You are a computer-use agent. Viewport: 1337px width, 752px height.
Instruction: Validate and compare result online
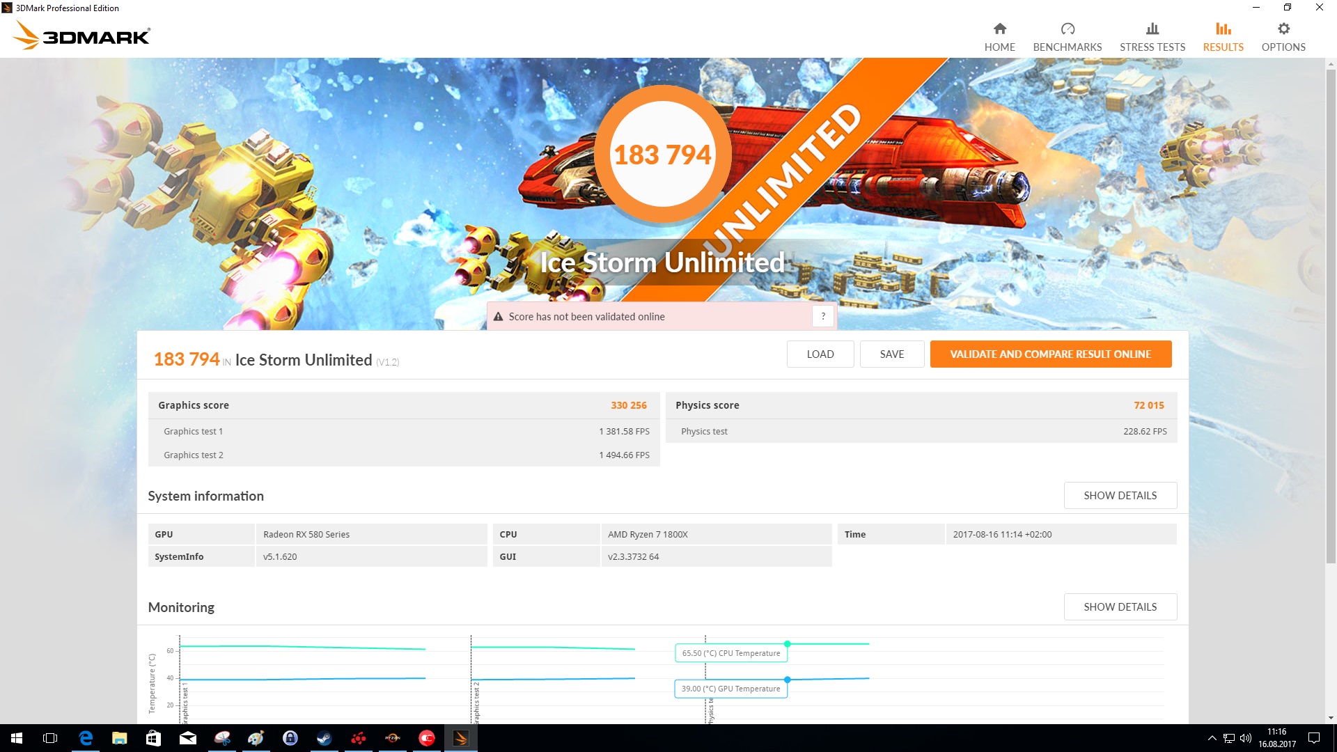tap(1050, 354)
